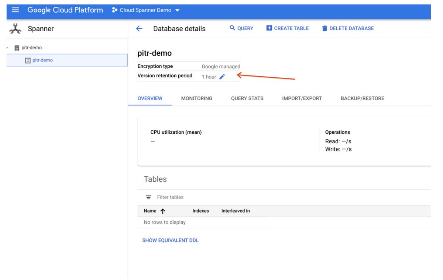
Task: Click into the Filter tables field
Action: (x=170, y=197)
